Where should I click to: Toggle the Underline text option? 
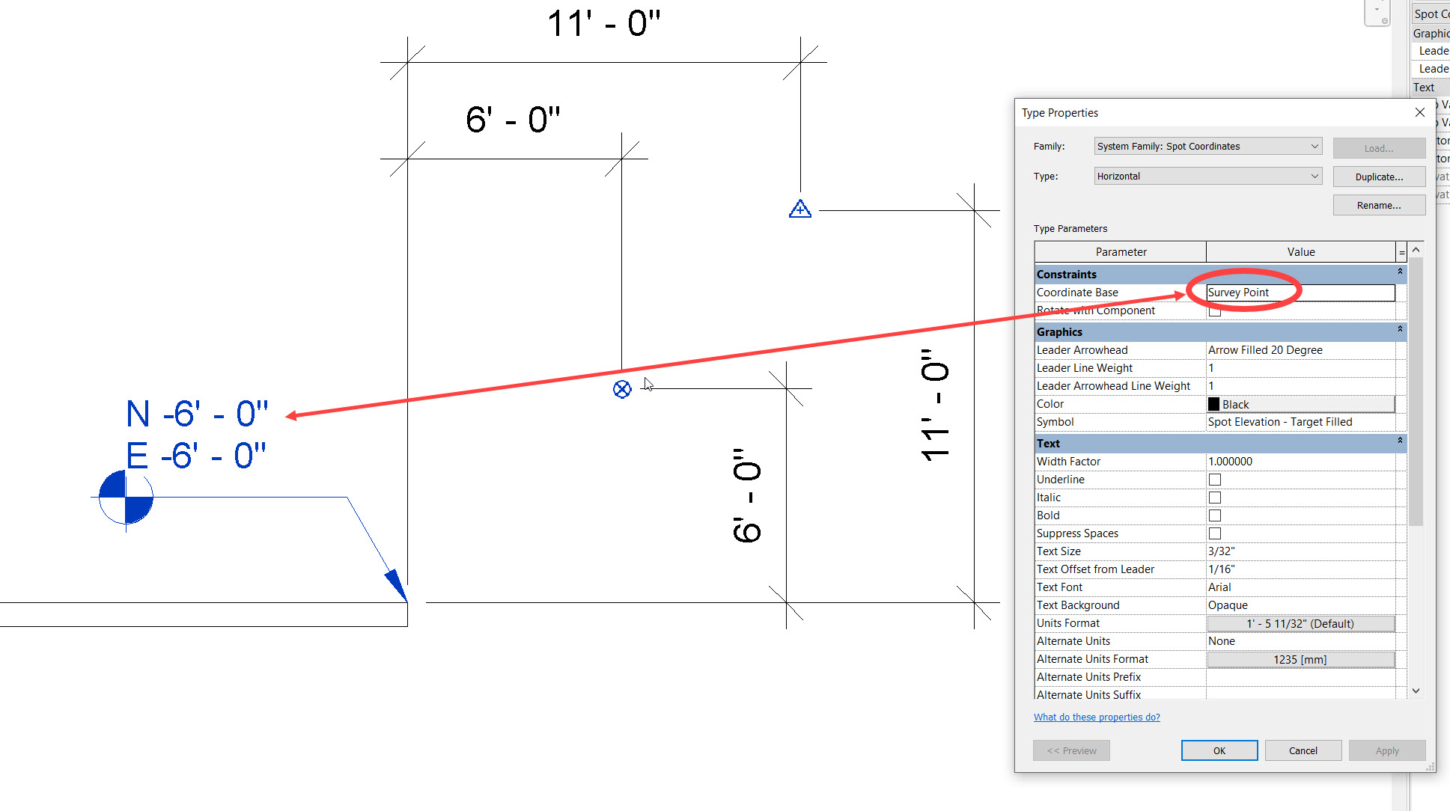tap(1215, 479)
